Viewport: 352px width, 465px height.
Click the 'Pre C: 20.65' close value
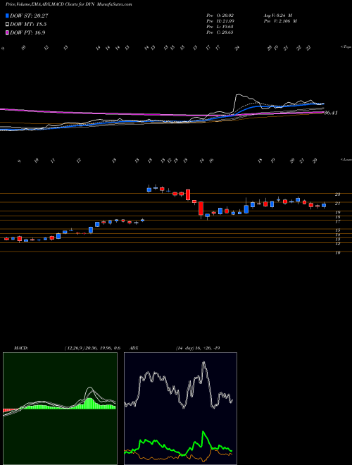pos(220,32)
